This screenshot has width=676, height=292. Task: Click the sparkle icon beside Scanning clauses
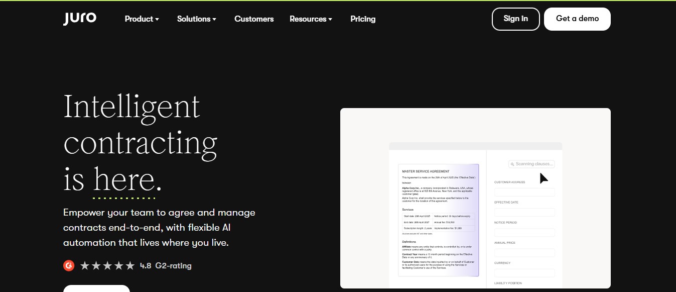click(512, 164)
